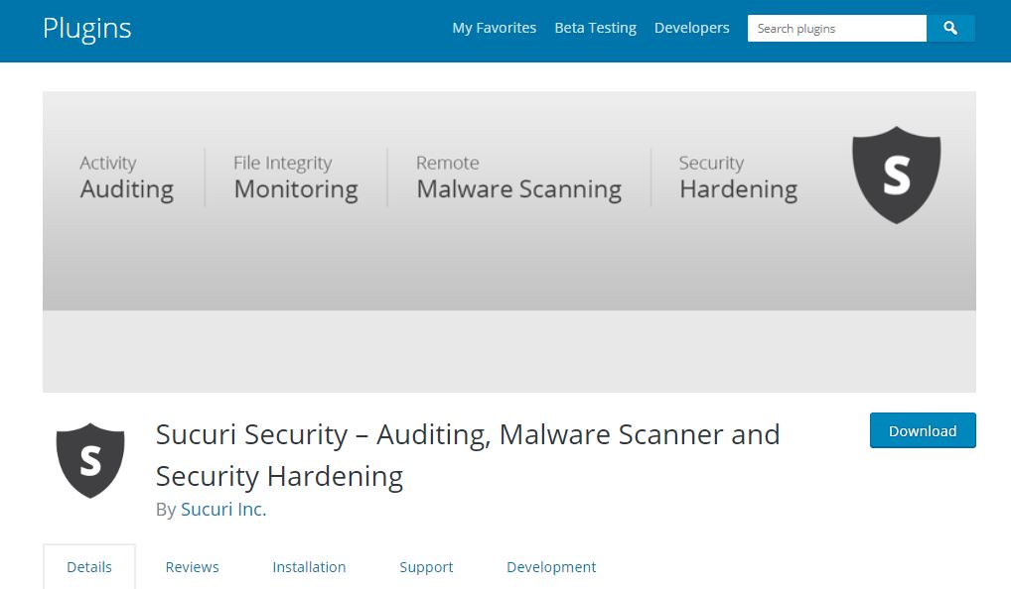Click the large shield logo in banner

click(896, 175)
